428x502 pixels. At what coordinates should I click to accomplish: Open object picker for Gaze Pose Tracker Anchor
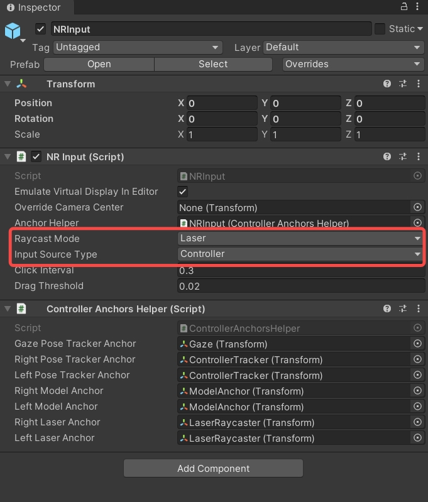[x=417, y=344]
